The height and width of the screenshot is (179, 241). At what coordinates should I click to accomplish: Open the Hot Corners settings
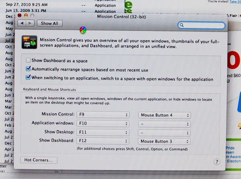coord(39,160)
